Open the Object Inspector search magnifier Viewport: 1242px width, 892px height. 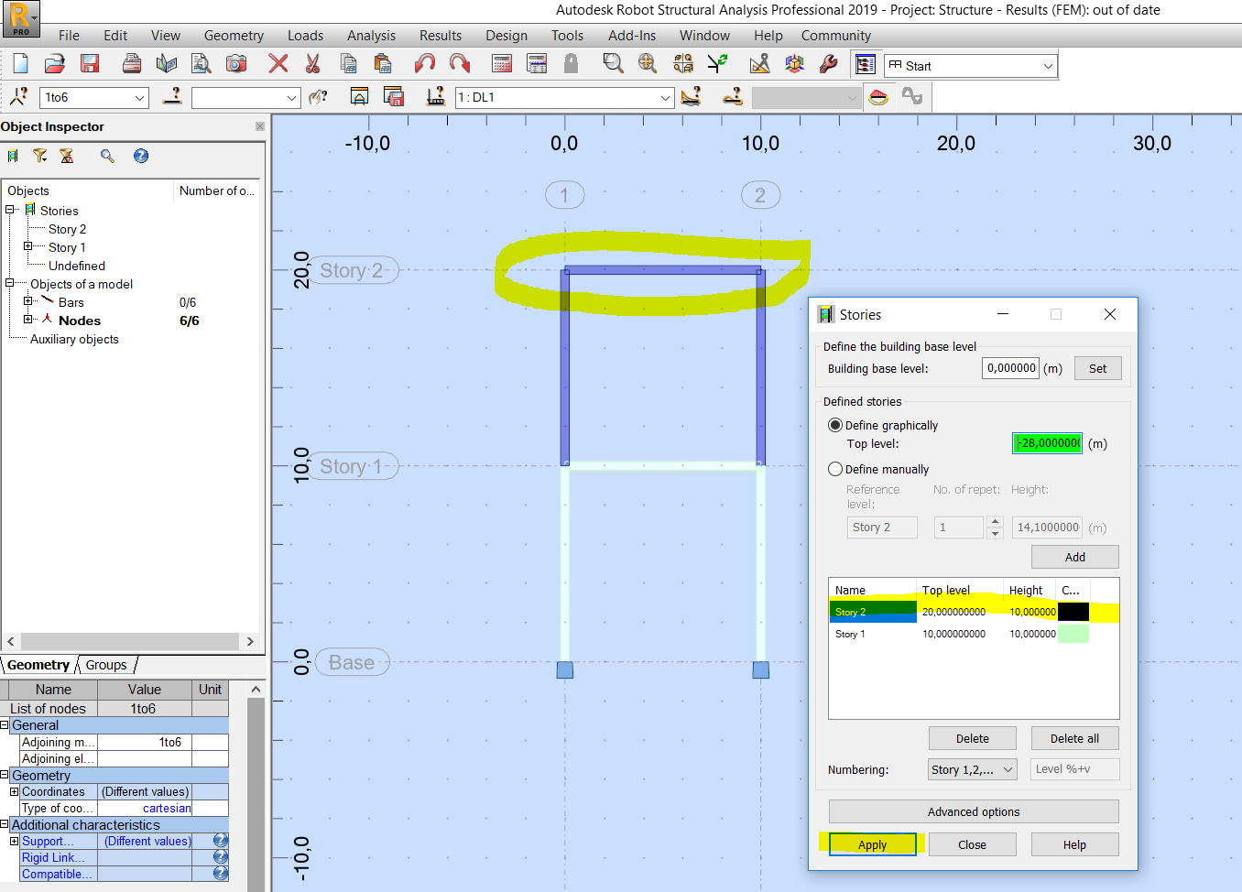[107, 156]
